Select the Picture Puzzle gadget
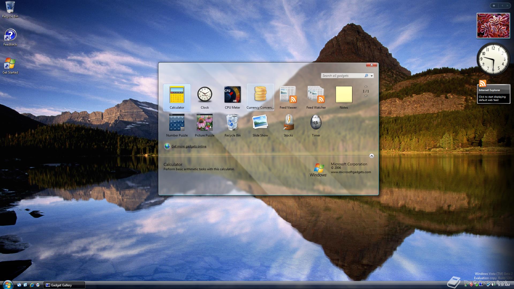 pos(205,125)
